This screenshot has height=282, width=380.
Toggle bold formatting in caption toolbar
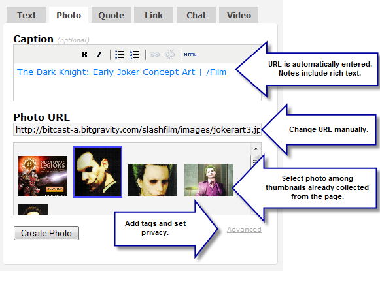tap(84, 55)
